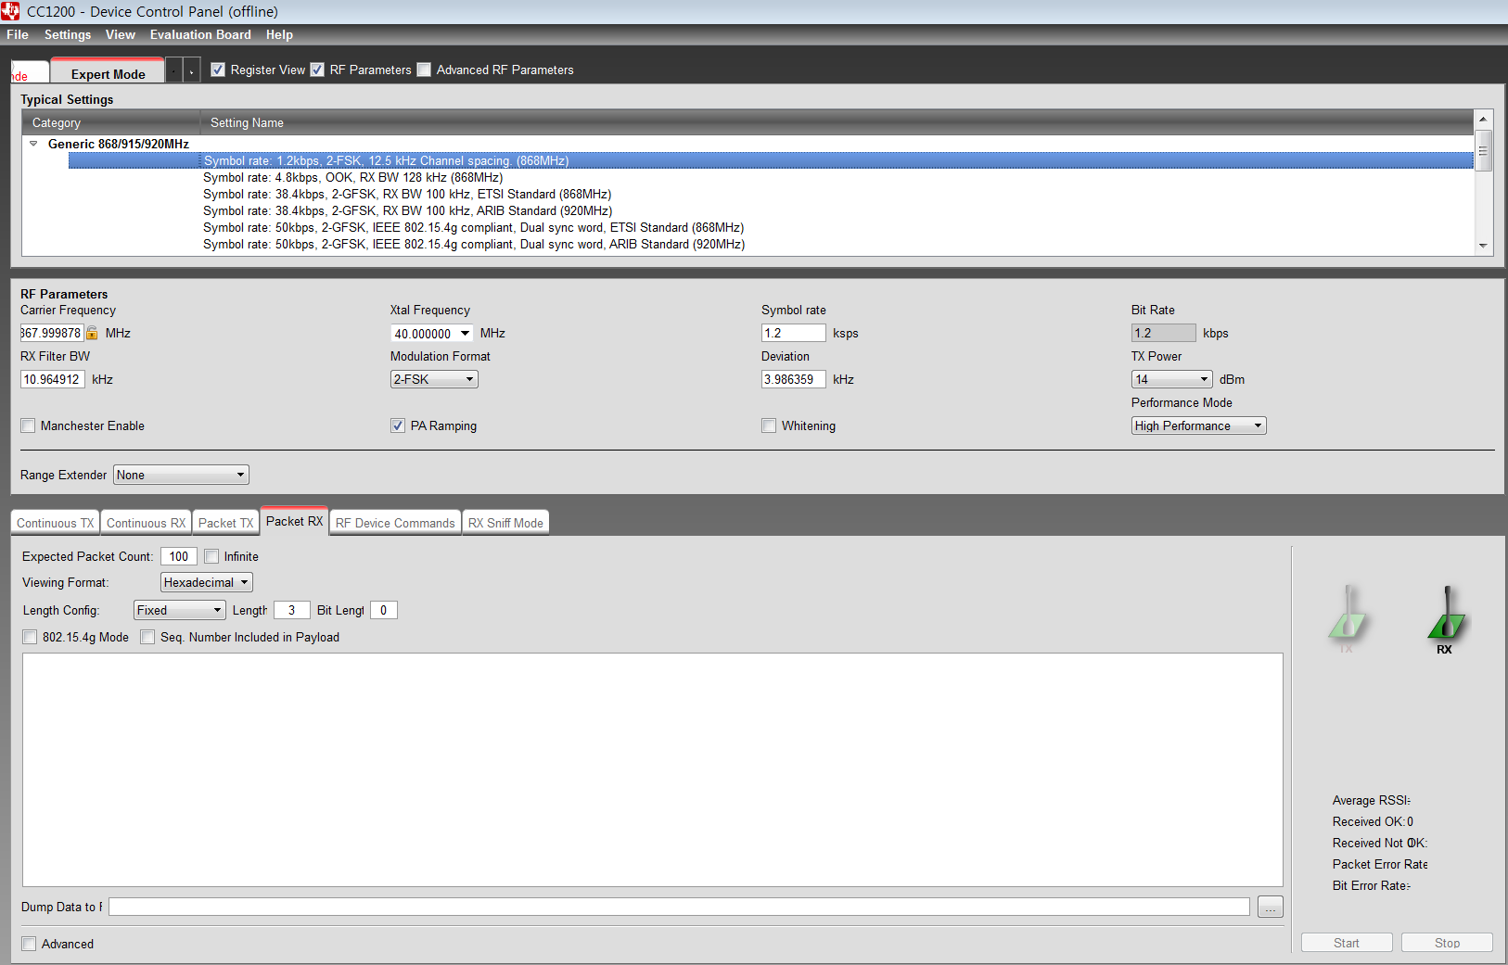
Task: Open the Help menu
Action: click(279, 34)
